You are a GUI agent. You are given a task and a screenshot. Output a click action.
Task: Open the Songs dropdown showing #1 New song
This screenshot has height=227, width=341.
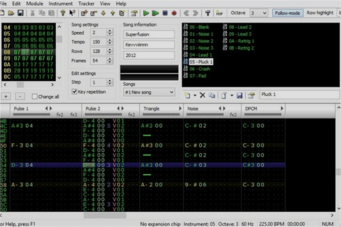pos(149,93)
